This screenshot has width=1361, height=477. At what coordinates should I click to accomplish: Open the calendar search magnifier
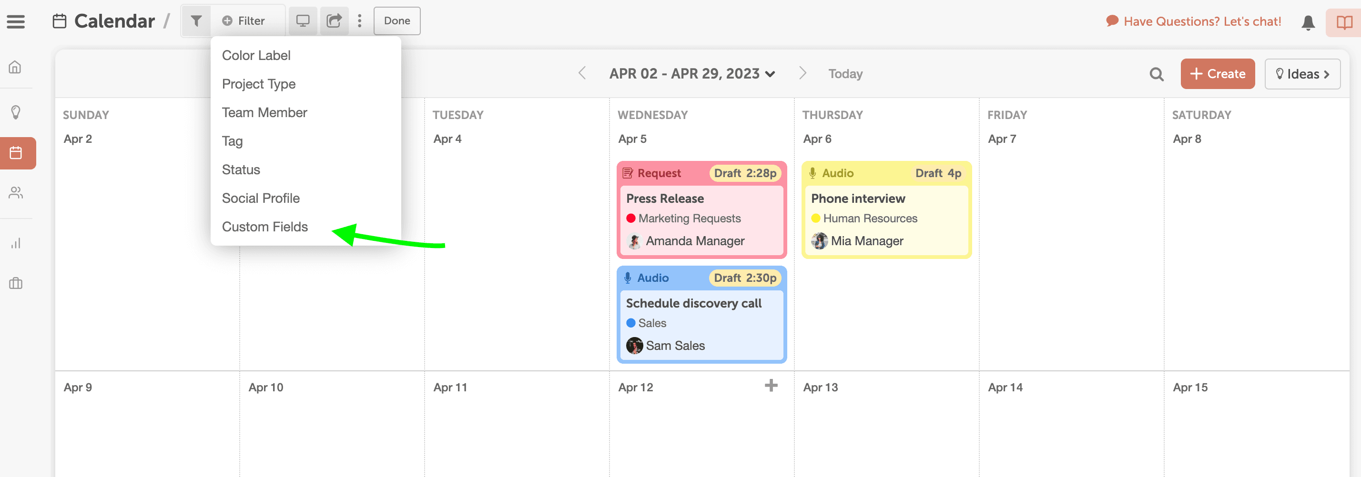tap(1157, 74)
